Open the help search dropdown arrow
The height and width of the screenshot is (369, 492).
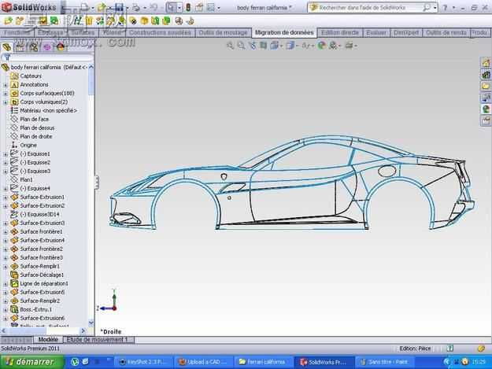coord(435,8)
